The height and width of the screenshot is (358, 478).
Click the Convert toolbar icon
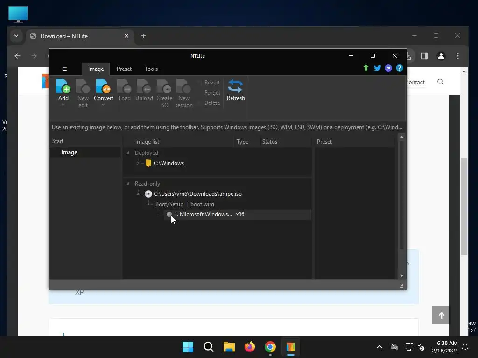pos(103,86)
